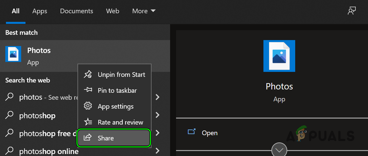
Task: Click the Photos app icon in Best match
Action: pyautogui.click(x=13, y=54)
